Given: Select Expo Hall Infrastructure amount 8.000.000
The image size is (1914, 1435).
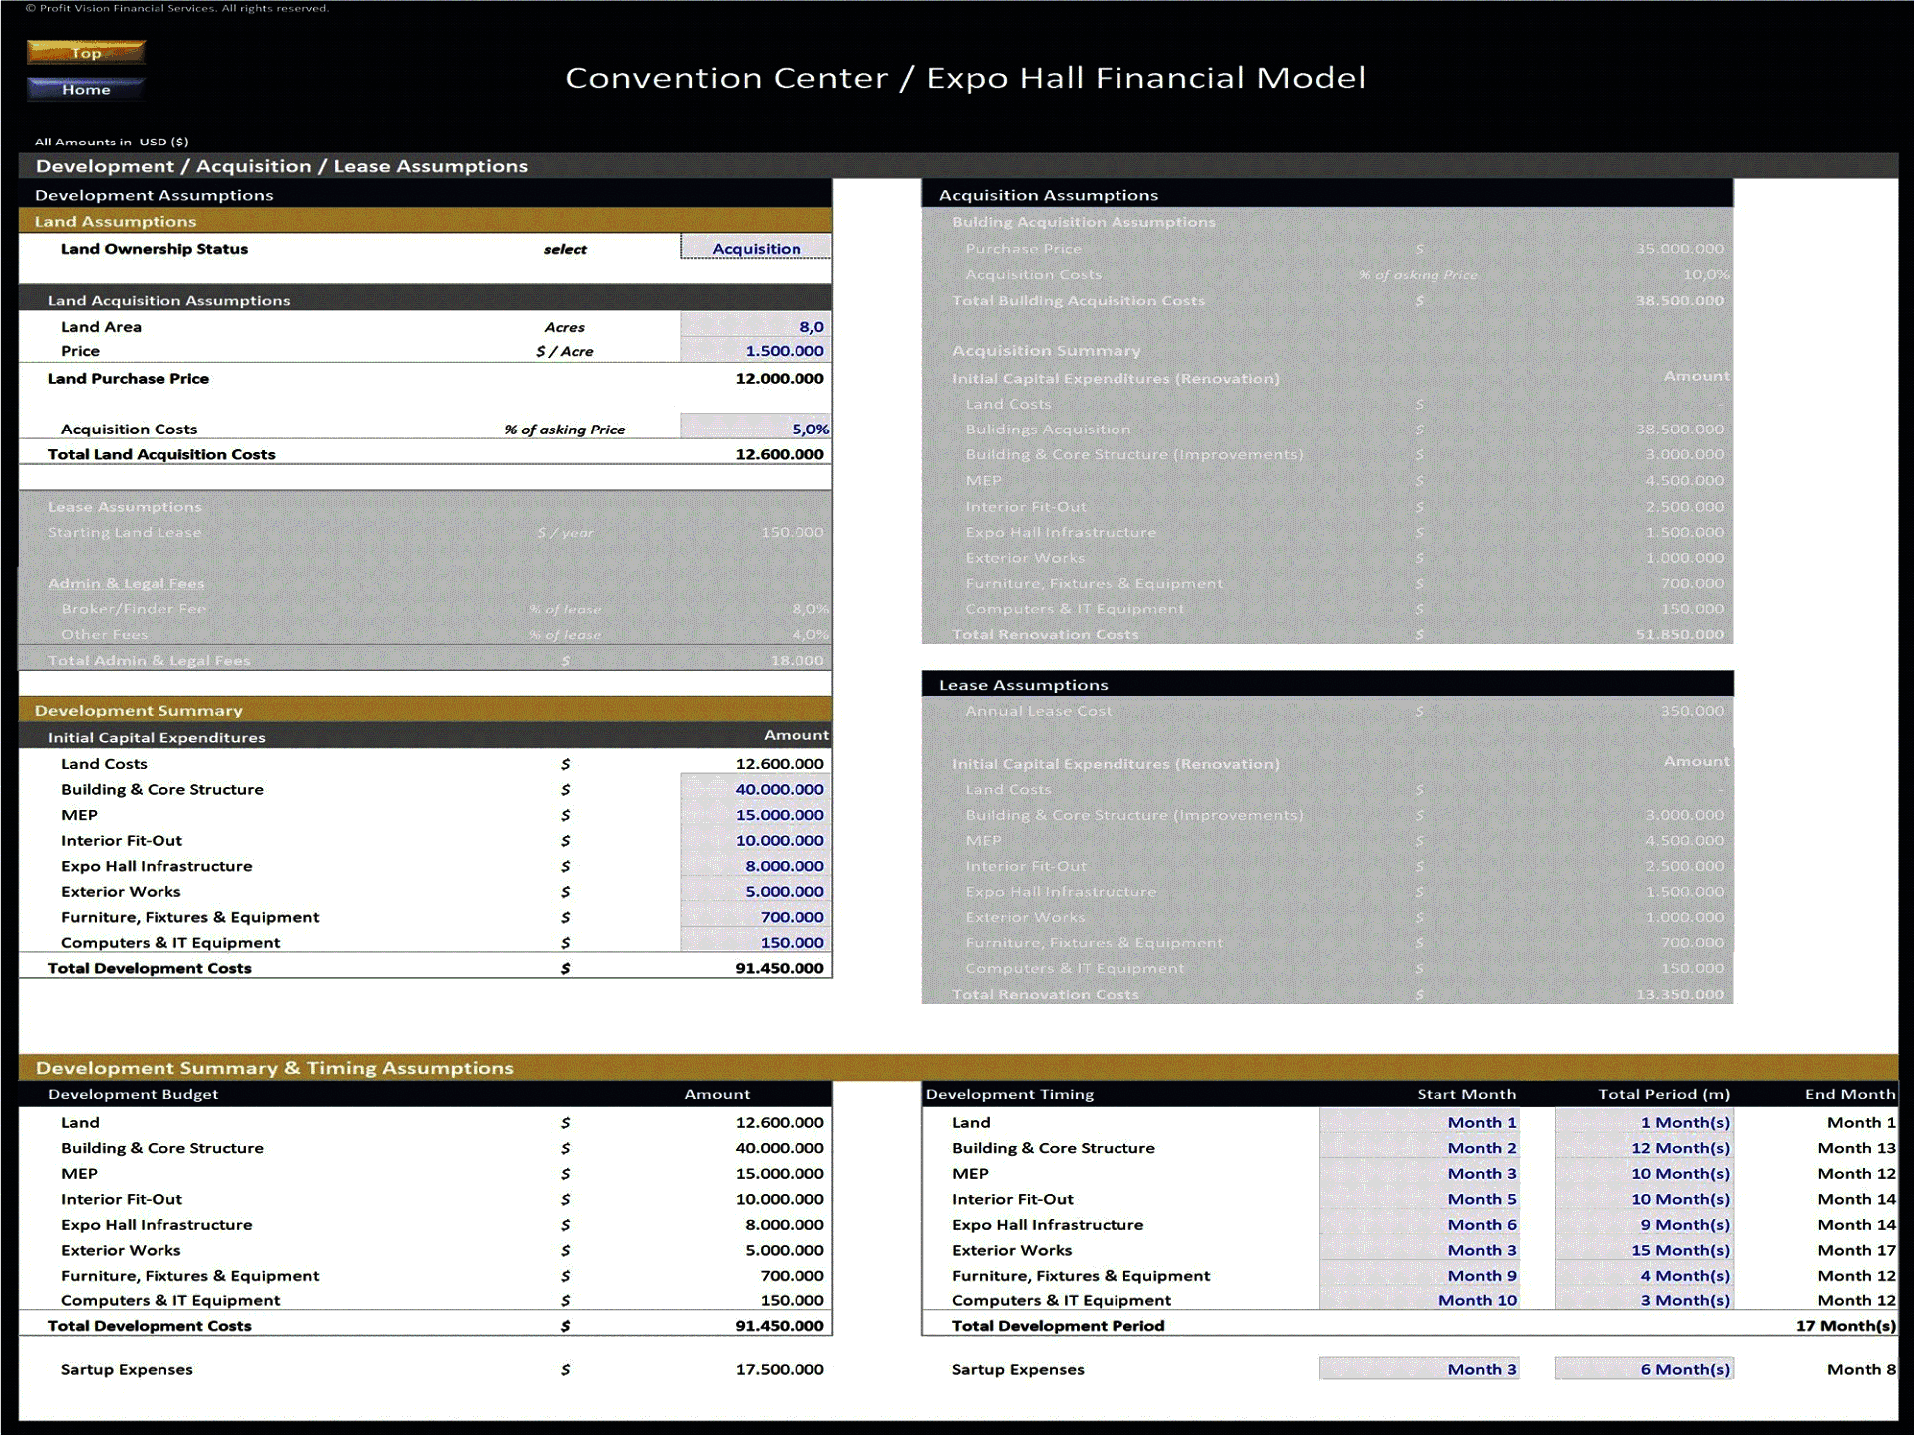Looking at the screenshot, I should point(756,866).
